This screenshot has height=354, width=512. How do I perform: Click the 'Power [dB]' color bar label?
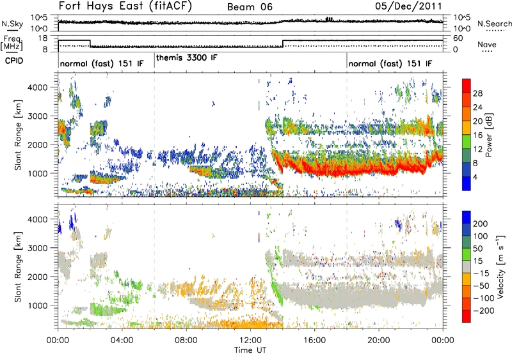(x=488, y=135)
